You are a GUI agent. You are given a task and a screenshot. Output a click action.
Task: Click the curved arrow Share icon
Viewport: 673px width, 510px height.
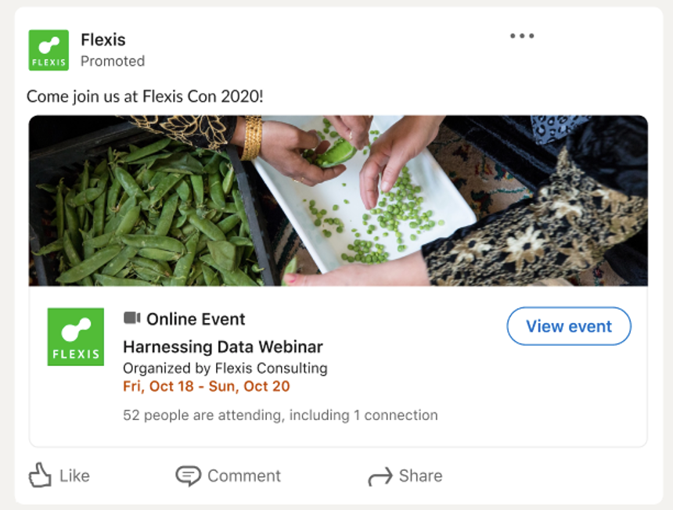(381, 476)
